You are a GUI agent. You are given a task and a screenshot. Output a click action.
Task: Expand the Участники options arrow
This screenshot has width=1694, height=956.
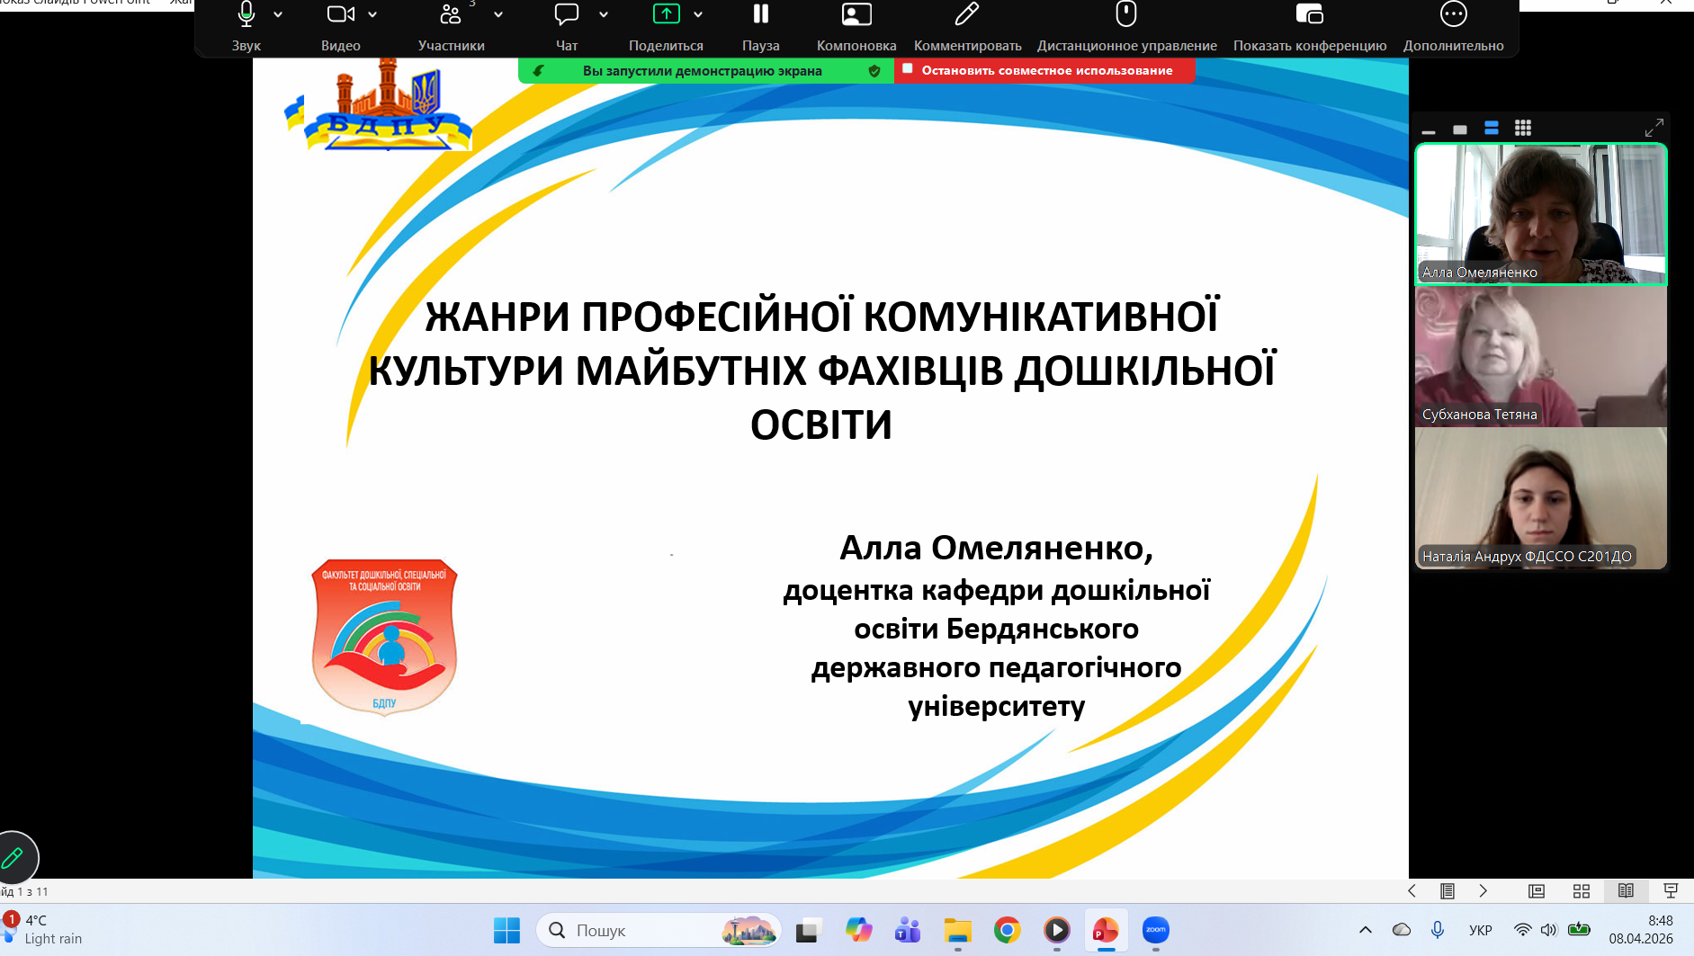click(x=498, y=14)
